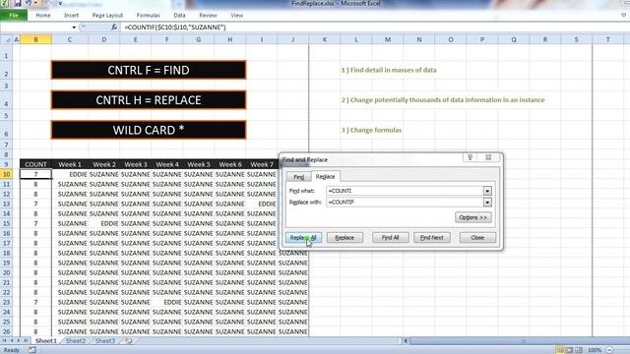
Task: Click the Find what input field
Action: 405,191
